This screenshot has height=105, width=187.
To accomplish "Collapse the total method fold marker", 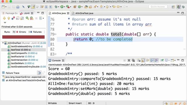I will click(x=56, y=34).
